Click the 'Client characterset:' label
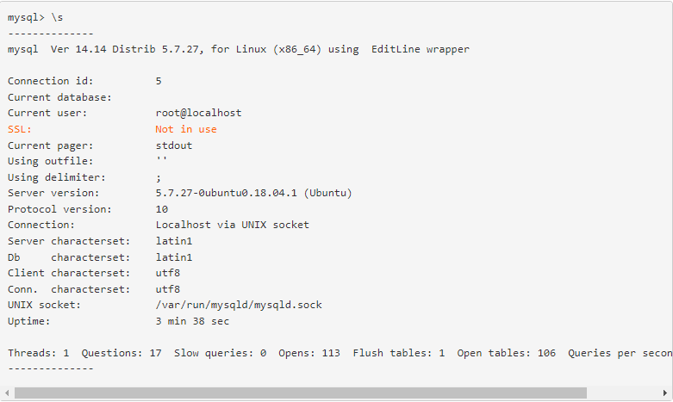The image size is (673, 402). 69,273
